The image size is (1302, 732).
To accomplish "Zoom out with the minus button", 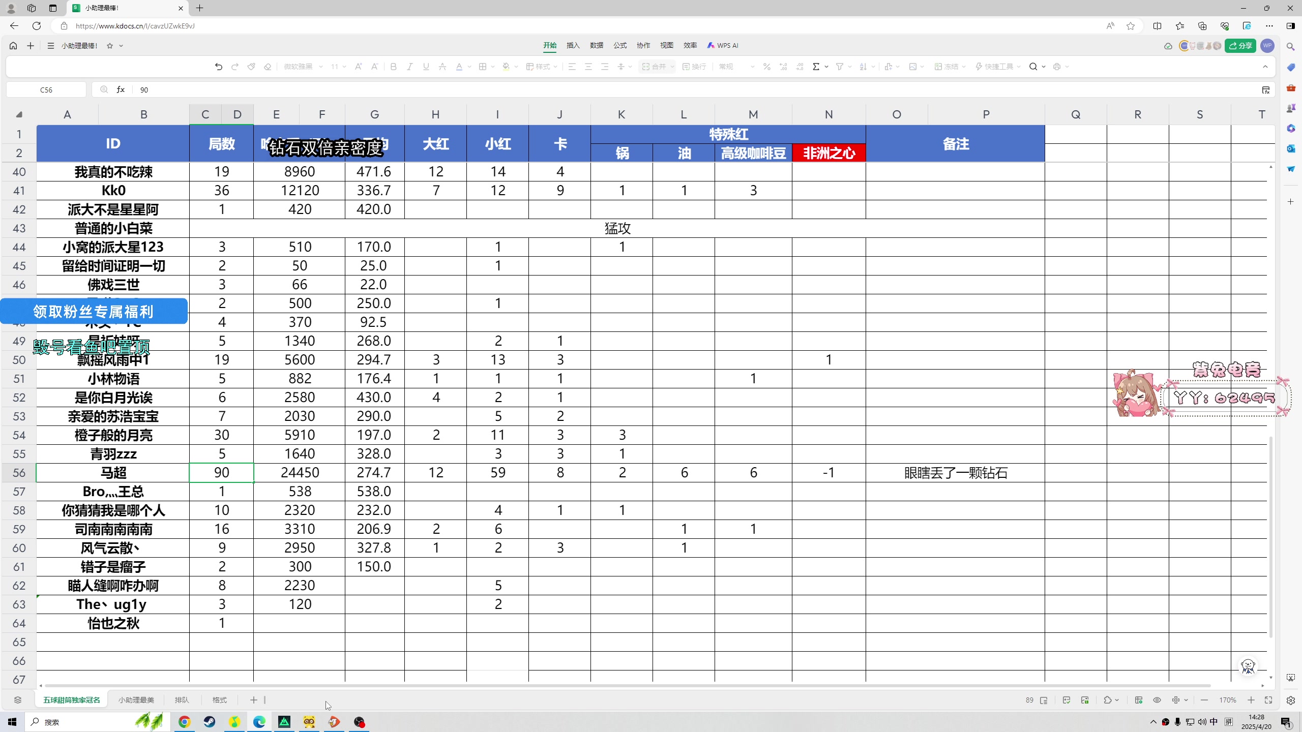I will point(1204,700).
